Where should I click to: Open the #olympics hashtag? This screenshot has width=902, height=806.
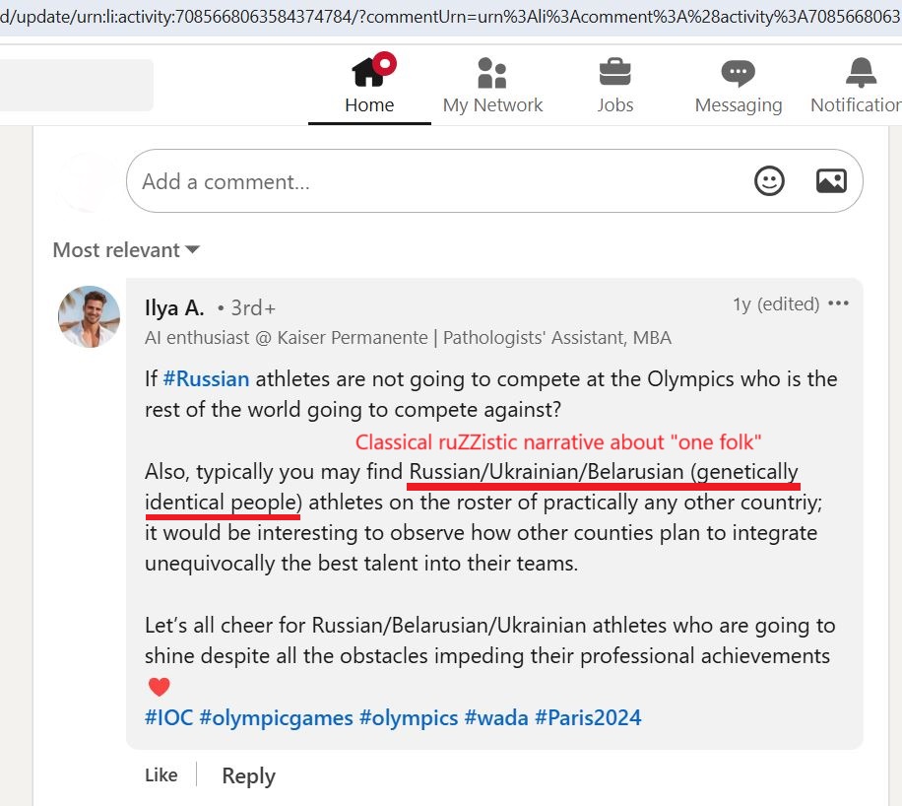point(409,718)
